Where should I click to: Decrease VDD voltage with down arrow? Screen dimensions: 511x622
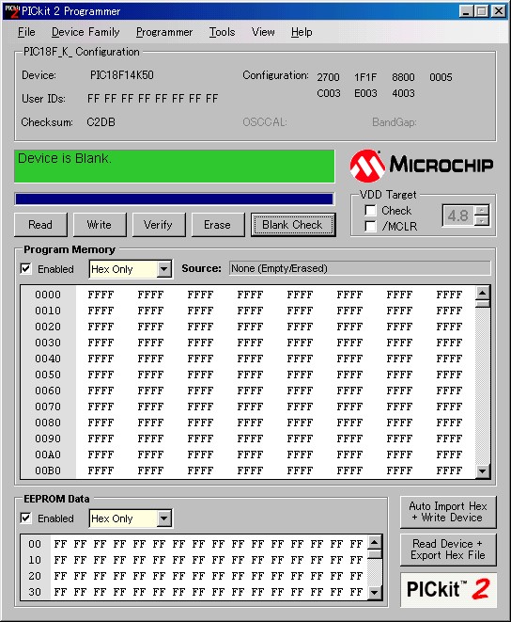[x=482, y=220]
